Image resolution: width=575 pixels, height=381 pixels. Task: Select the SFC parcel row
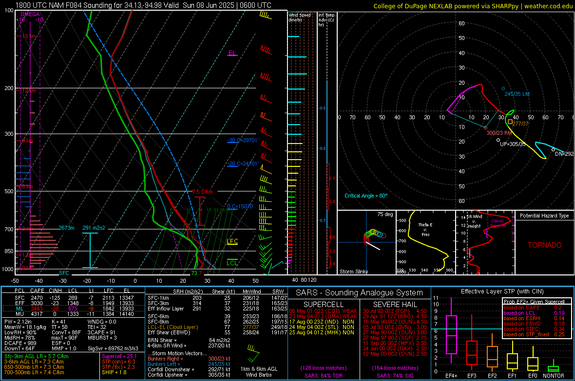pos(74,298)
